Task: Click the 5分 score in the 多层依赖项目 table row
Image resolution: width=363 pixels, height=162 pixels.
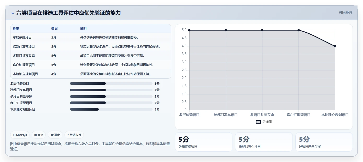Action: [x=54, y=38]
